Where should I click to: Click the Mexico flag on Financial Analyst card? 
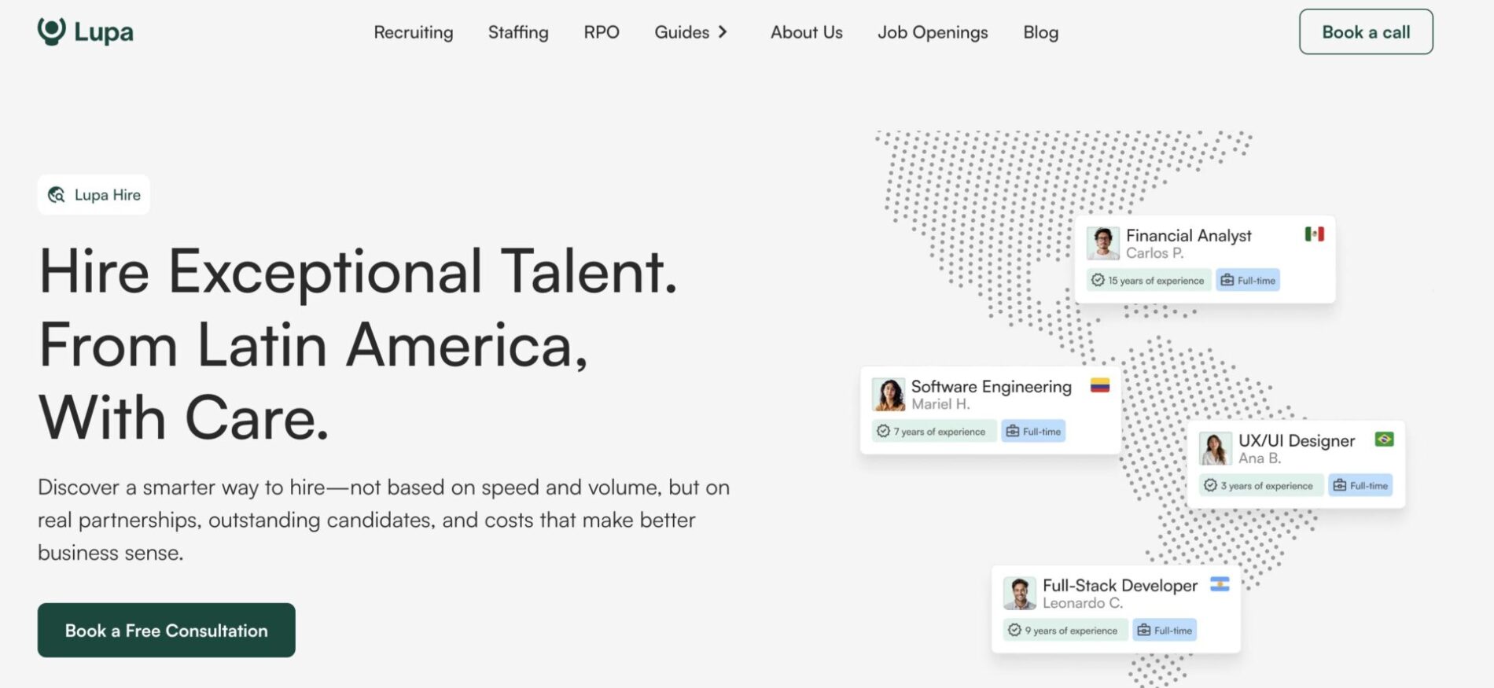coord(1314,234)
